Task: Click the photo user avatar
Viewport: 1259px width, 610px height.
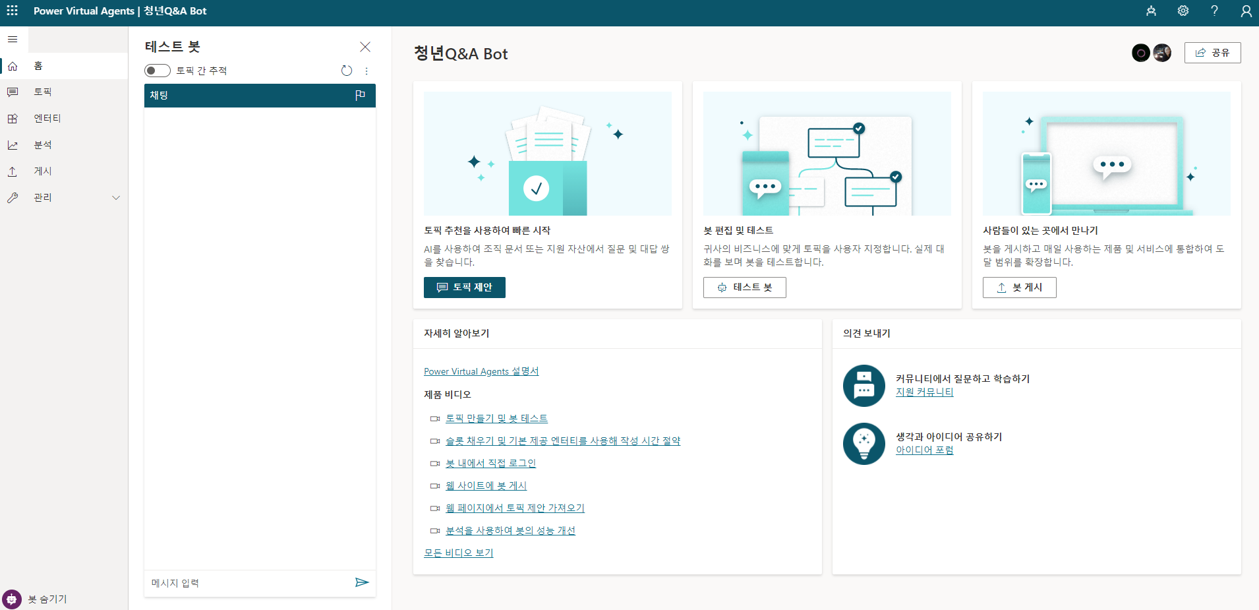Action: [x=1162, y=53]
